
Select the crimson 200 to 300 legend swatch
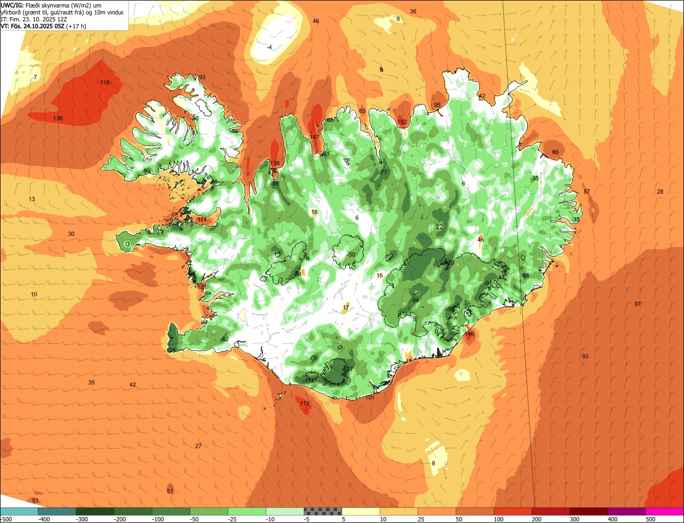(550, 511)
